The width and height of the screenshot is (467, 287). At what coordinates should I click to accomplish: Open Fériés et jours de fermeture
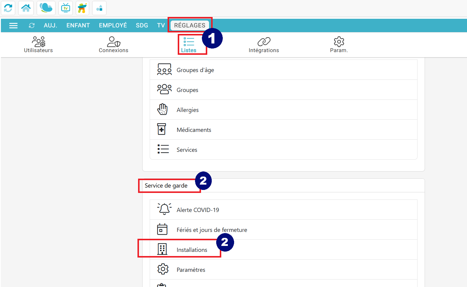tap(212, 230)
